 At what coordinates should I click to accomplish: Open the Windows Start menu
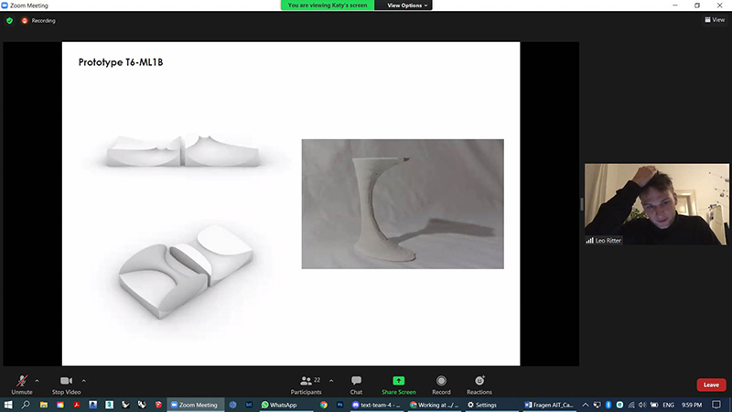(8, 405)
